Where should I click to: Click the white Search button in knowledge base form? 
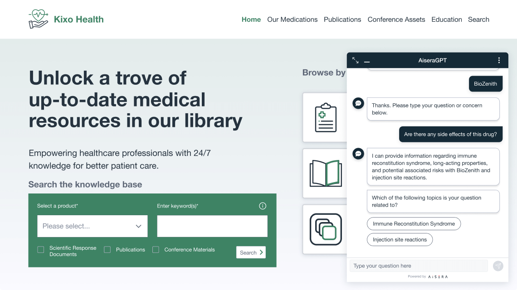tap(251, 252)
